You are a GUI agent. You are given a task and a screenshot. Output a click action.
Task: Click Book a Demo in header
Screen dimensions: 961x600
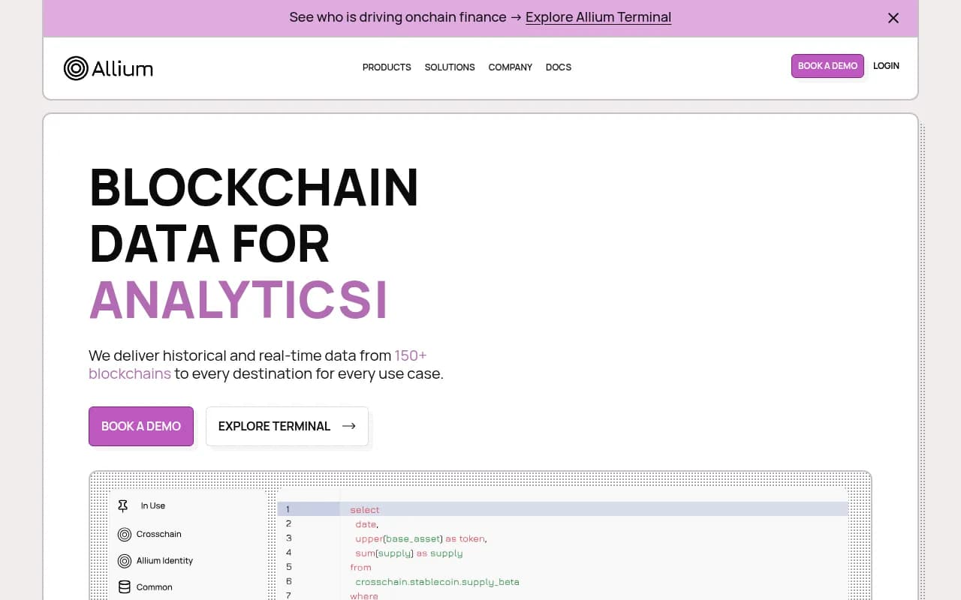(827, 66)
